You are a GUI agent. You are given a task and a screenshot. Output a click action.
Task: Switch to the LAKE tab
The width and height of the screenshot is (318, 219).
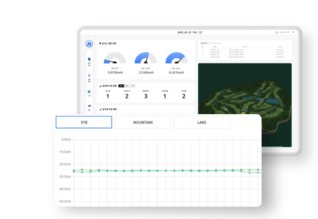coord(202,122)
